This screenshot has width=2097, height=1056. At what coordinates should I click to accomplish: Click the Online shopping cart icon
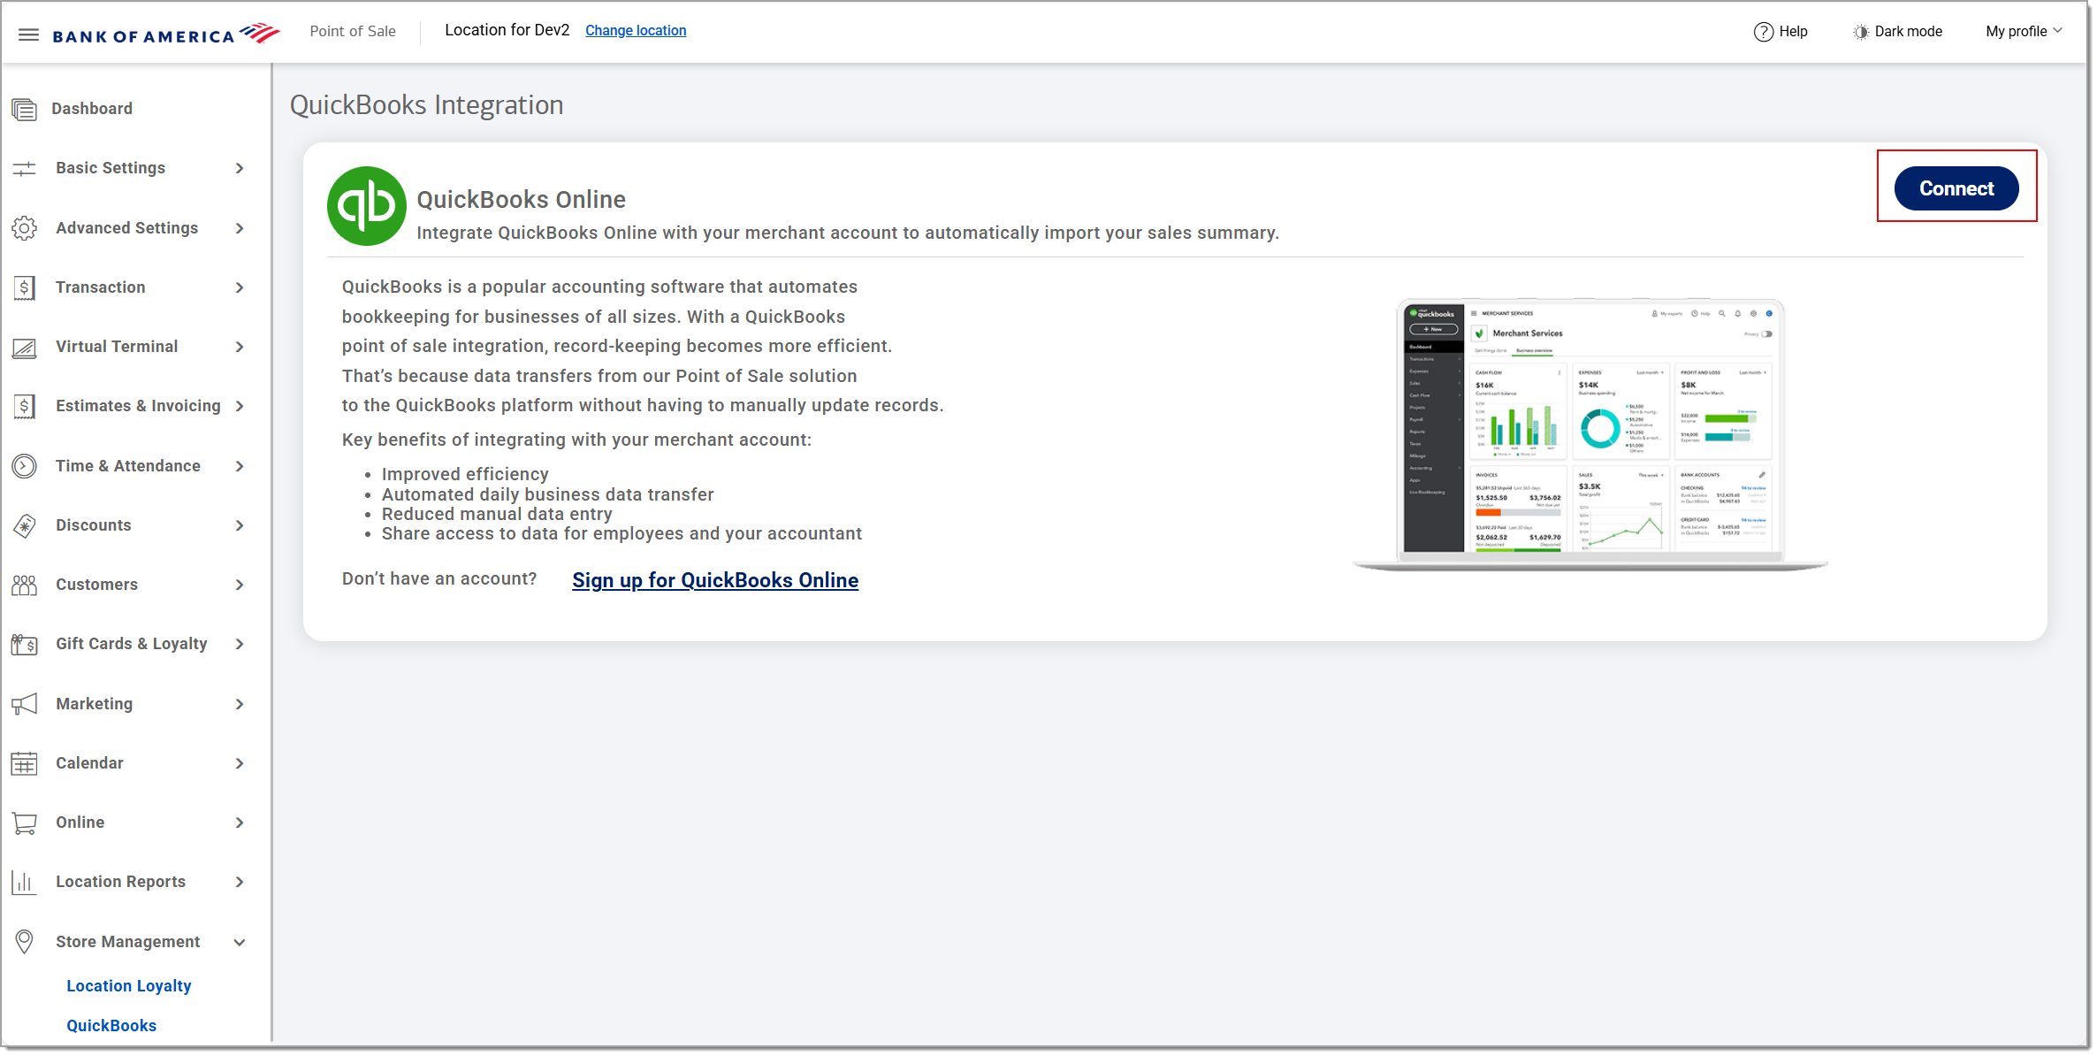click(24, 822)
